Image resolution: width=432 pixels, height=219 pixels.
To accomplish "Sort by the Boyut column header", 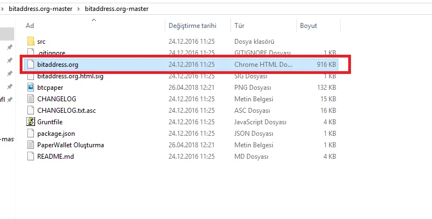I will tap(308, 26).
